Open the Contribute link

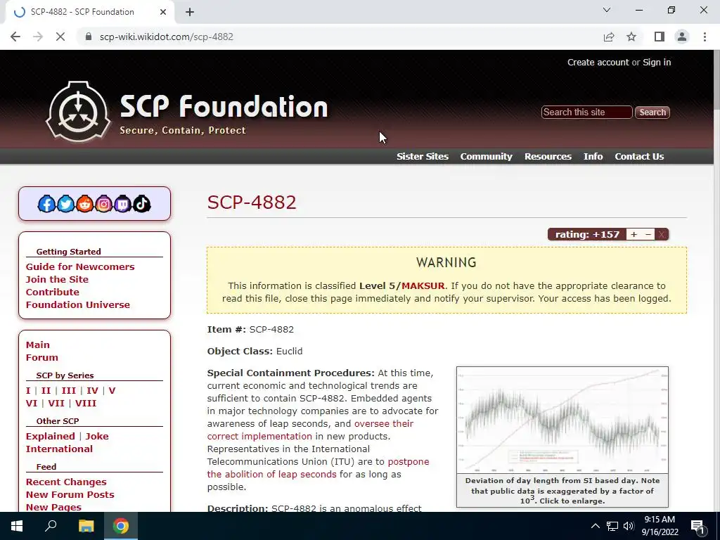tap(52, 292)
